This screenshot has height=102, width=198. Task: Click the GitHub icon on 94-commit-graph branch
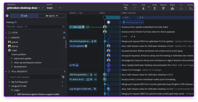pos(95,41)
